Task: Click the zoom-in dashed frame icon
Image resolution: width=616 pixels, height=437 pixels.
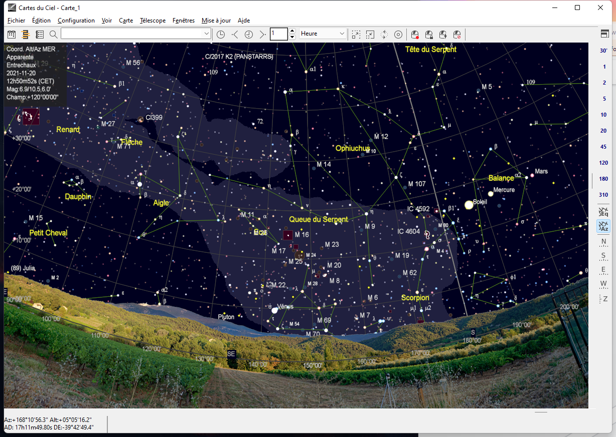Action: 356,34
